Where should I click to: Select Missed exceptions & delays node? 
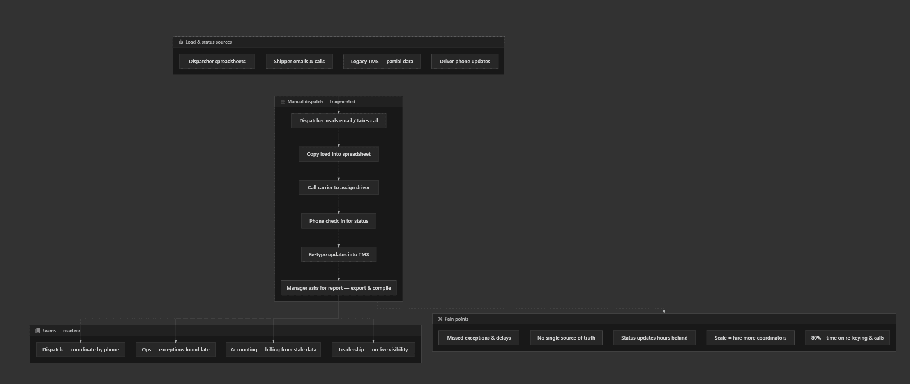pyautogui.click(x=479, y=338)
